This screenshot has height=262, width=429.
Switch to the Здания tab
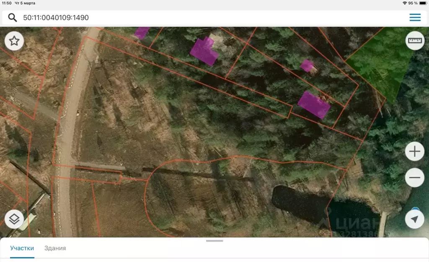[55, 248]
